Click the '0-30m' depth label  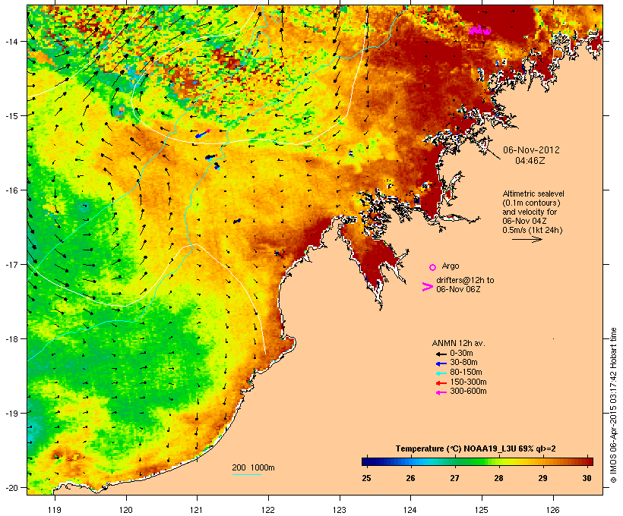(x=461, y=354)
